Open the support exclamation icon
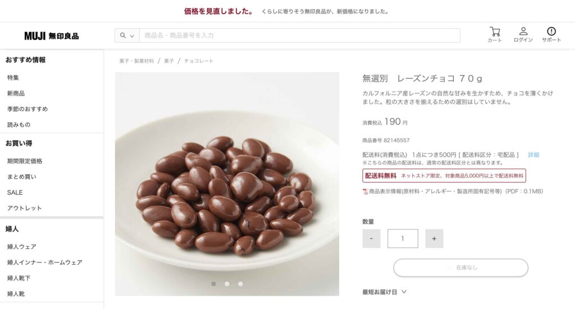Screen dimensions: 575x309 551,31
